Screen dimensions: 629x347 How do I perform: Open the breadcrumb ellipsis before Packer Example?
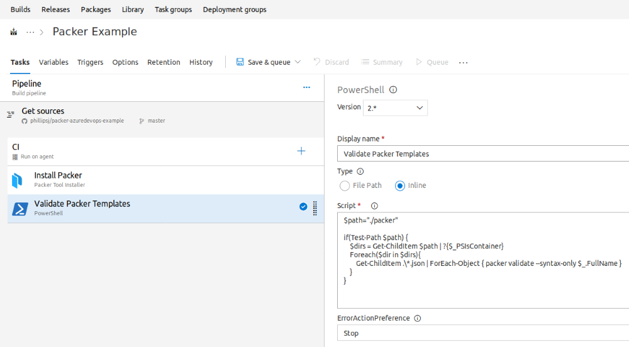click(30, 32)
